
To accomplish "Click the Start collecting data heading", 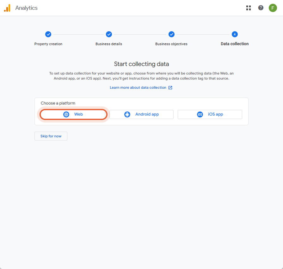I will coord(142,64).
